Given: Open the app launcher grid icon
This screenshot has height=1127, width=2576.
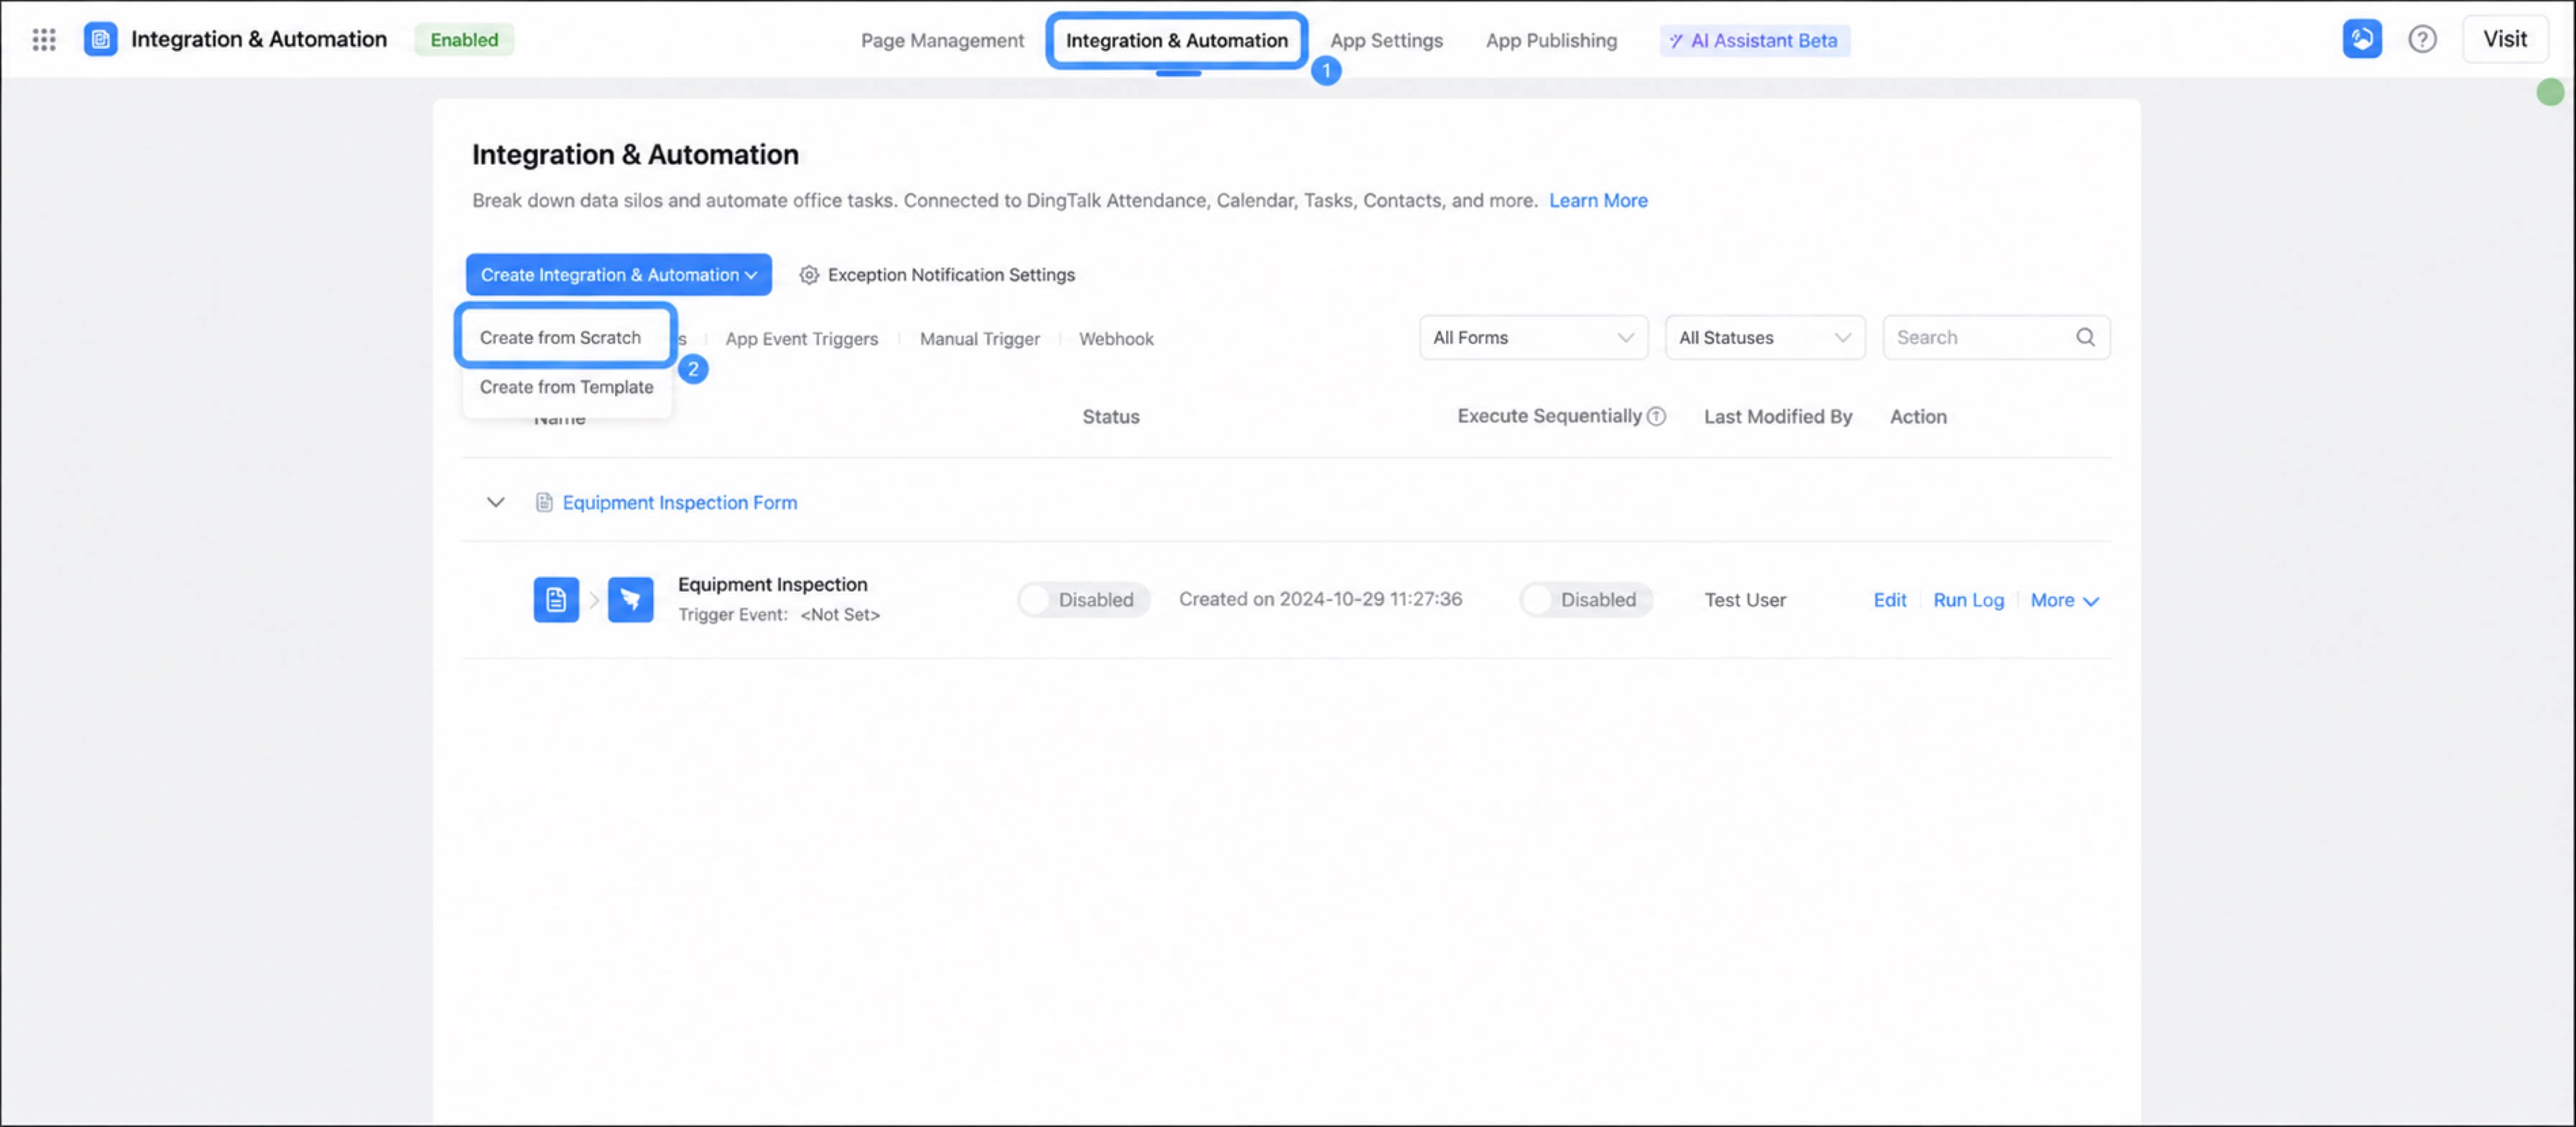Looking at the screenshot, I should coord(43,39).
